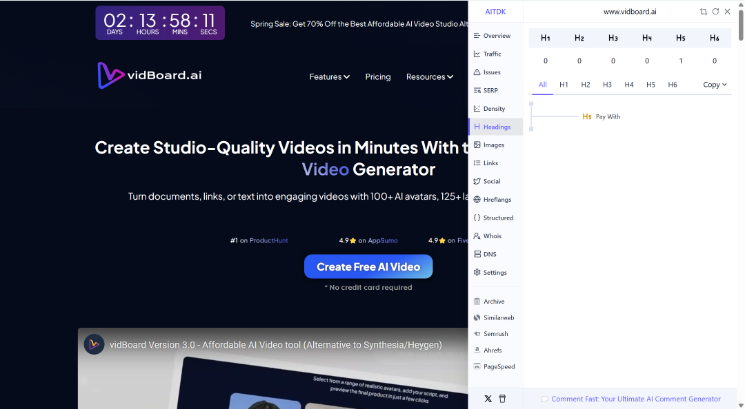Click the vidBoard.ai logo
The width and height of the screenshot is (745, 409).
[x=150, y=75]
